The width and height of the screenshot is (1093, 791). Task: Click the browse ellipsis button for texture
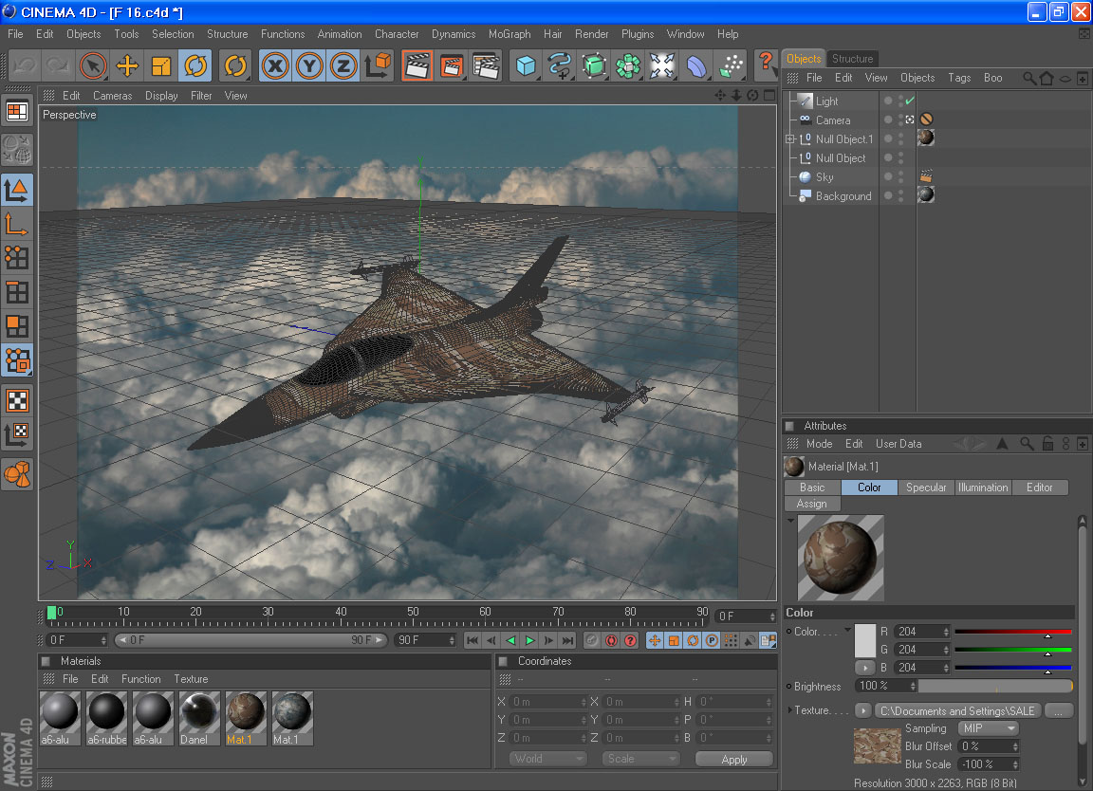(x=1059, y=710)
